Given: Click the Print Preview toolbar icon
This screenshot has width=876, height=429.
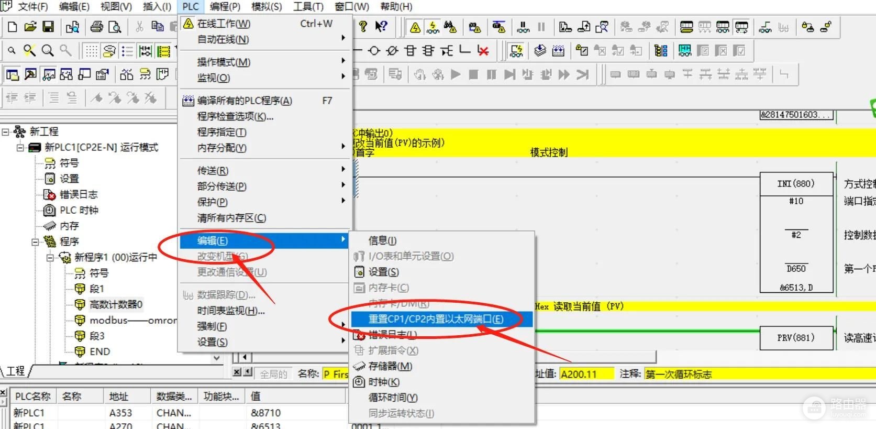Looking at the screenshot, I should click(x=115, y=27).
